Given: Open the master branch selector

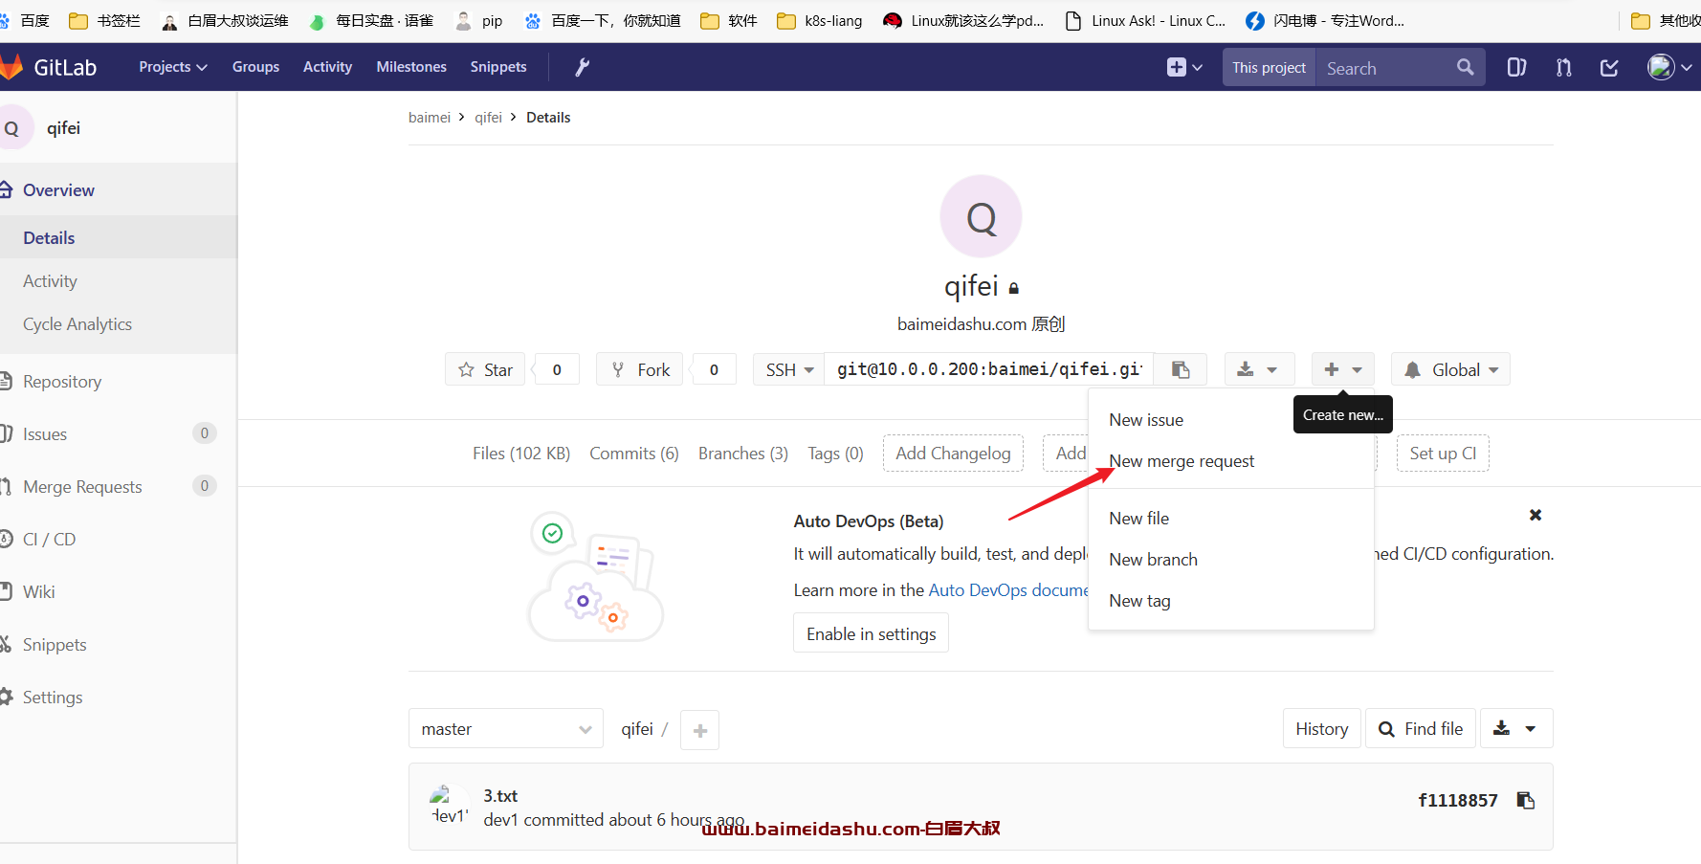Looking at the screenshot, I should (x=506, y=729).
